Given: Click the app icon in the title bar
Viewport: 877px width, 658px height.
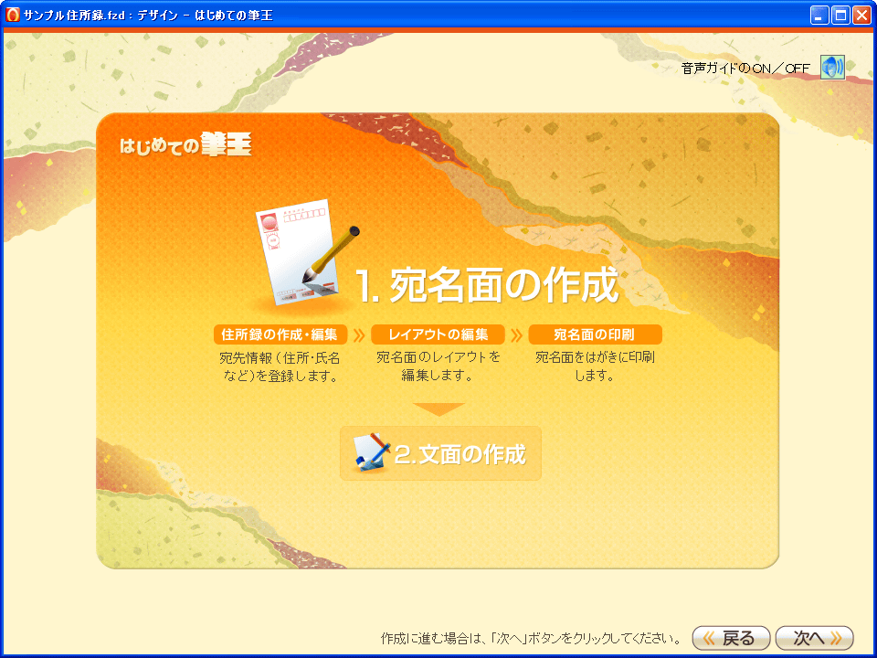Looking at the screenshot, I should [x=12, y=15].
